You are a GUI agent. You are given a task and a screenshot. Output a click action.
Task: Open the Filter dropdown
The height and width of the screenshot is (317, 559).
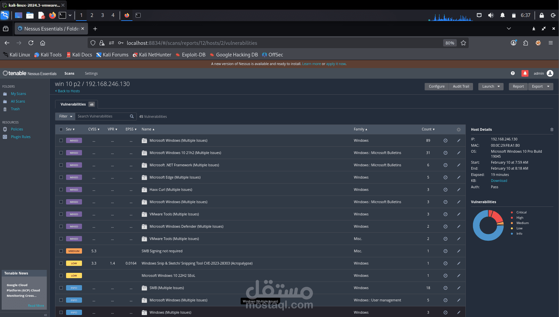[65, 116]
